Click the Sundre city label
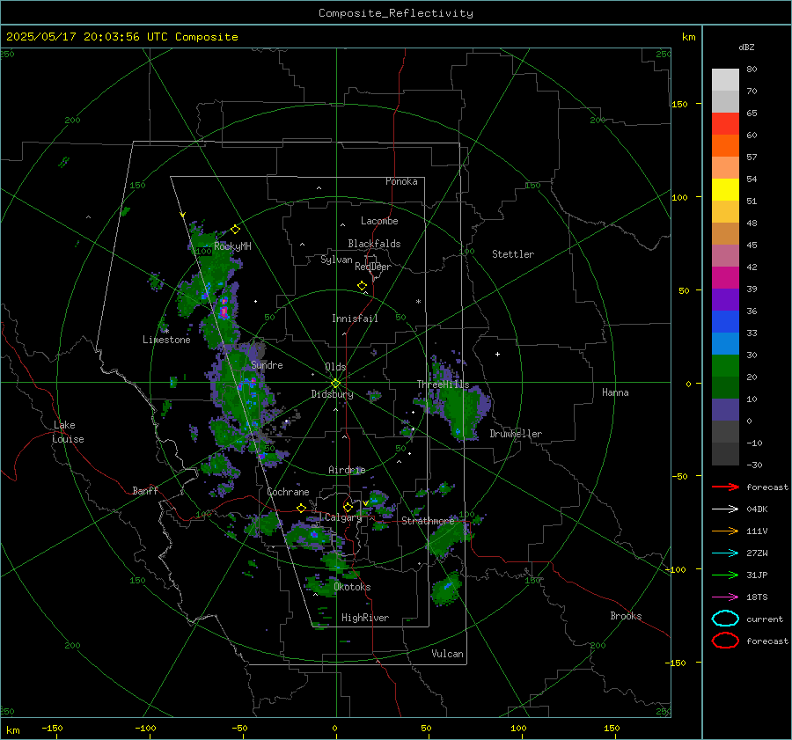 pyautogui.click(x=267, y=364)
